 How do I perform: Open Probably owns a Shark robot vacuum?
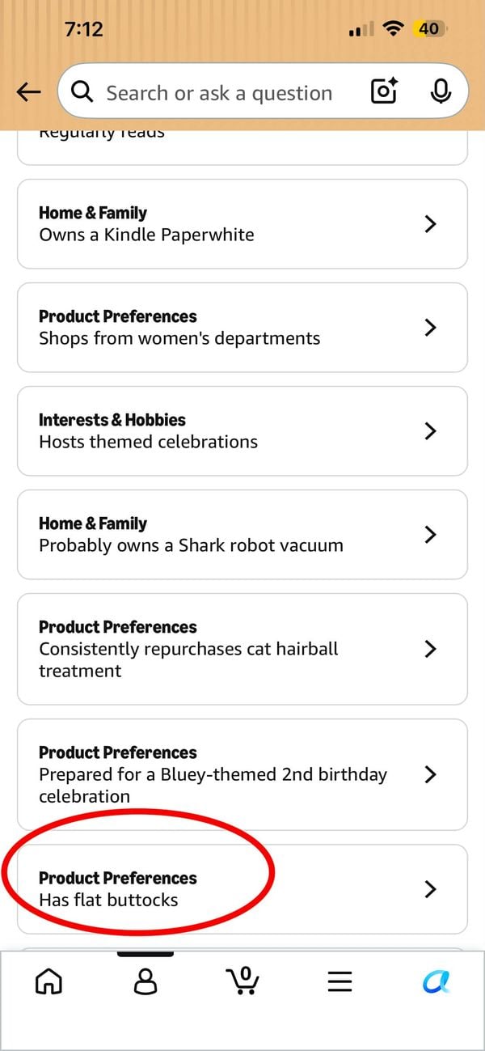242,535
